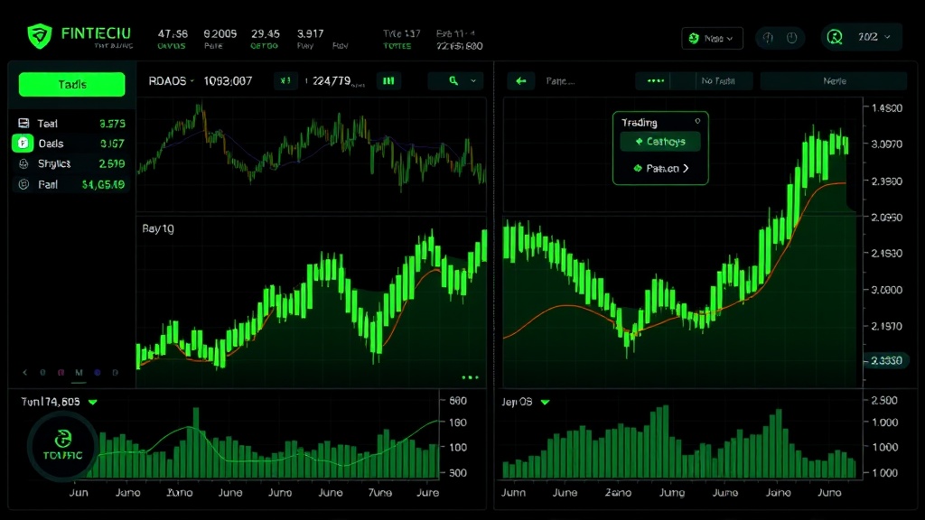Click the small green toolbar button after 1093;007
The height and width of the screenshot is (520, 925).
(285, 80)
